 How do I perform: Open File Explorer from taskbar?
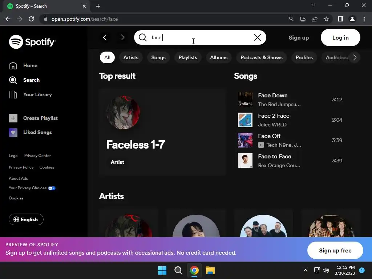(210, 270)
